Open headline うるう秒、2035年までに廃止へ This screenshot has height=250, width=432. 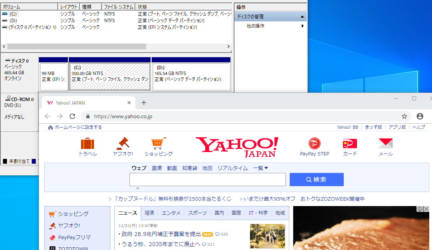161,244
